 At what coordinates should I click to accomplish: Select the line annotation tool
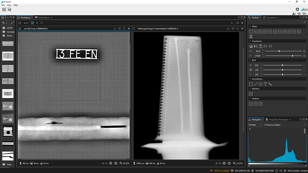(x=255, y=84)
